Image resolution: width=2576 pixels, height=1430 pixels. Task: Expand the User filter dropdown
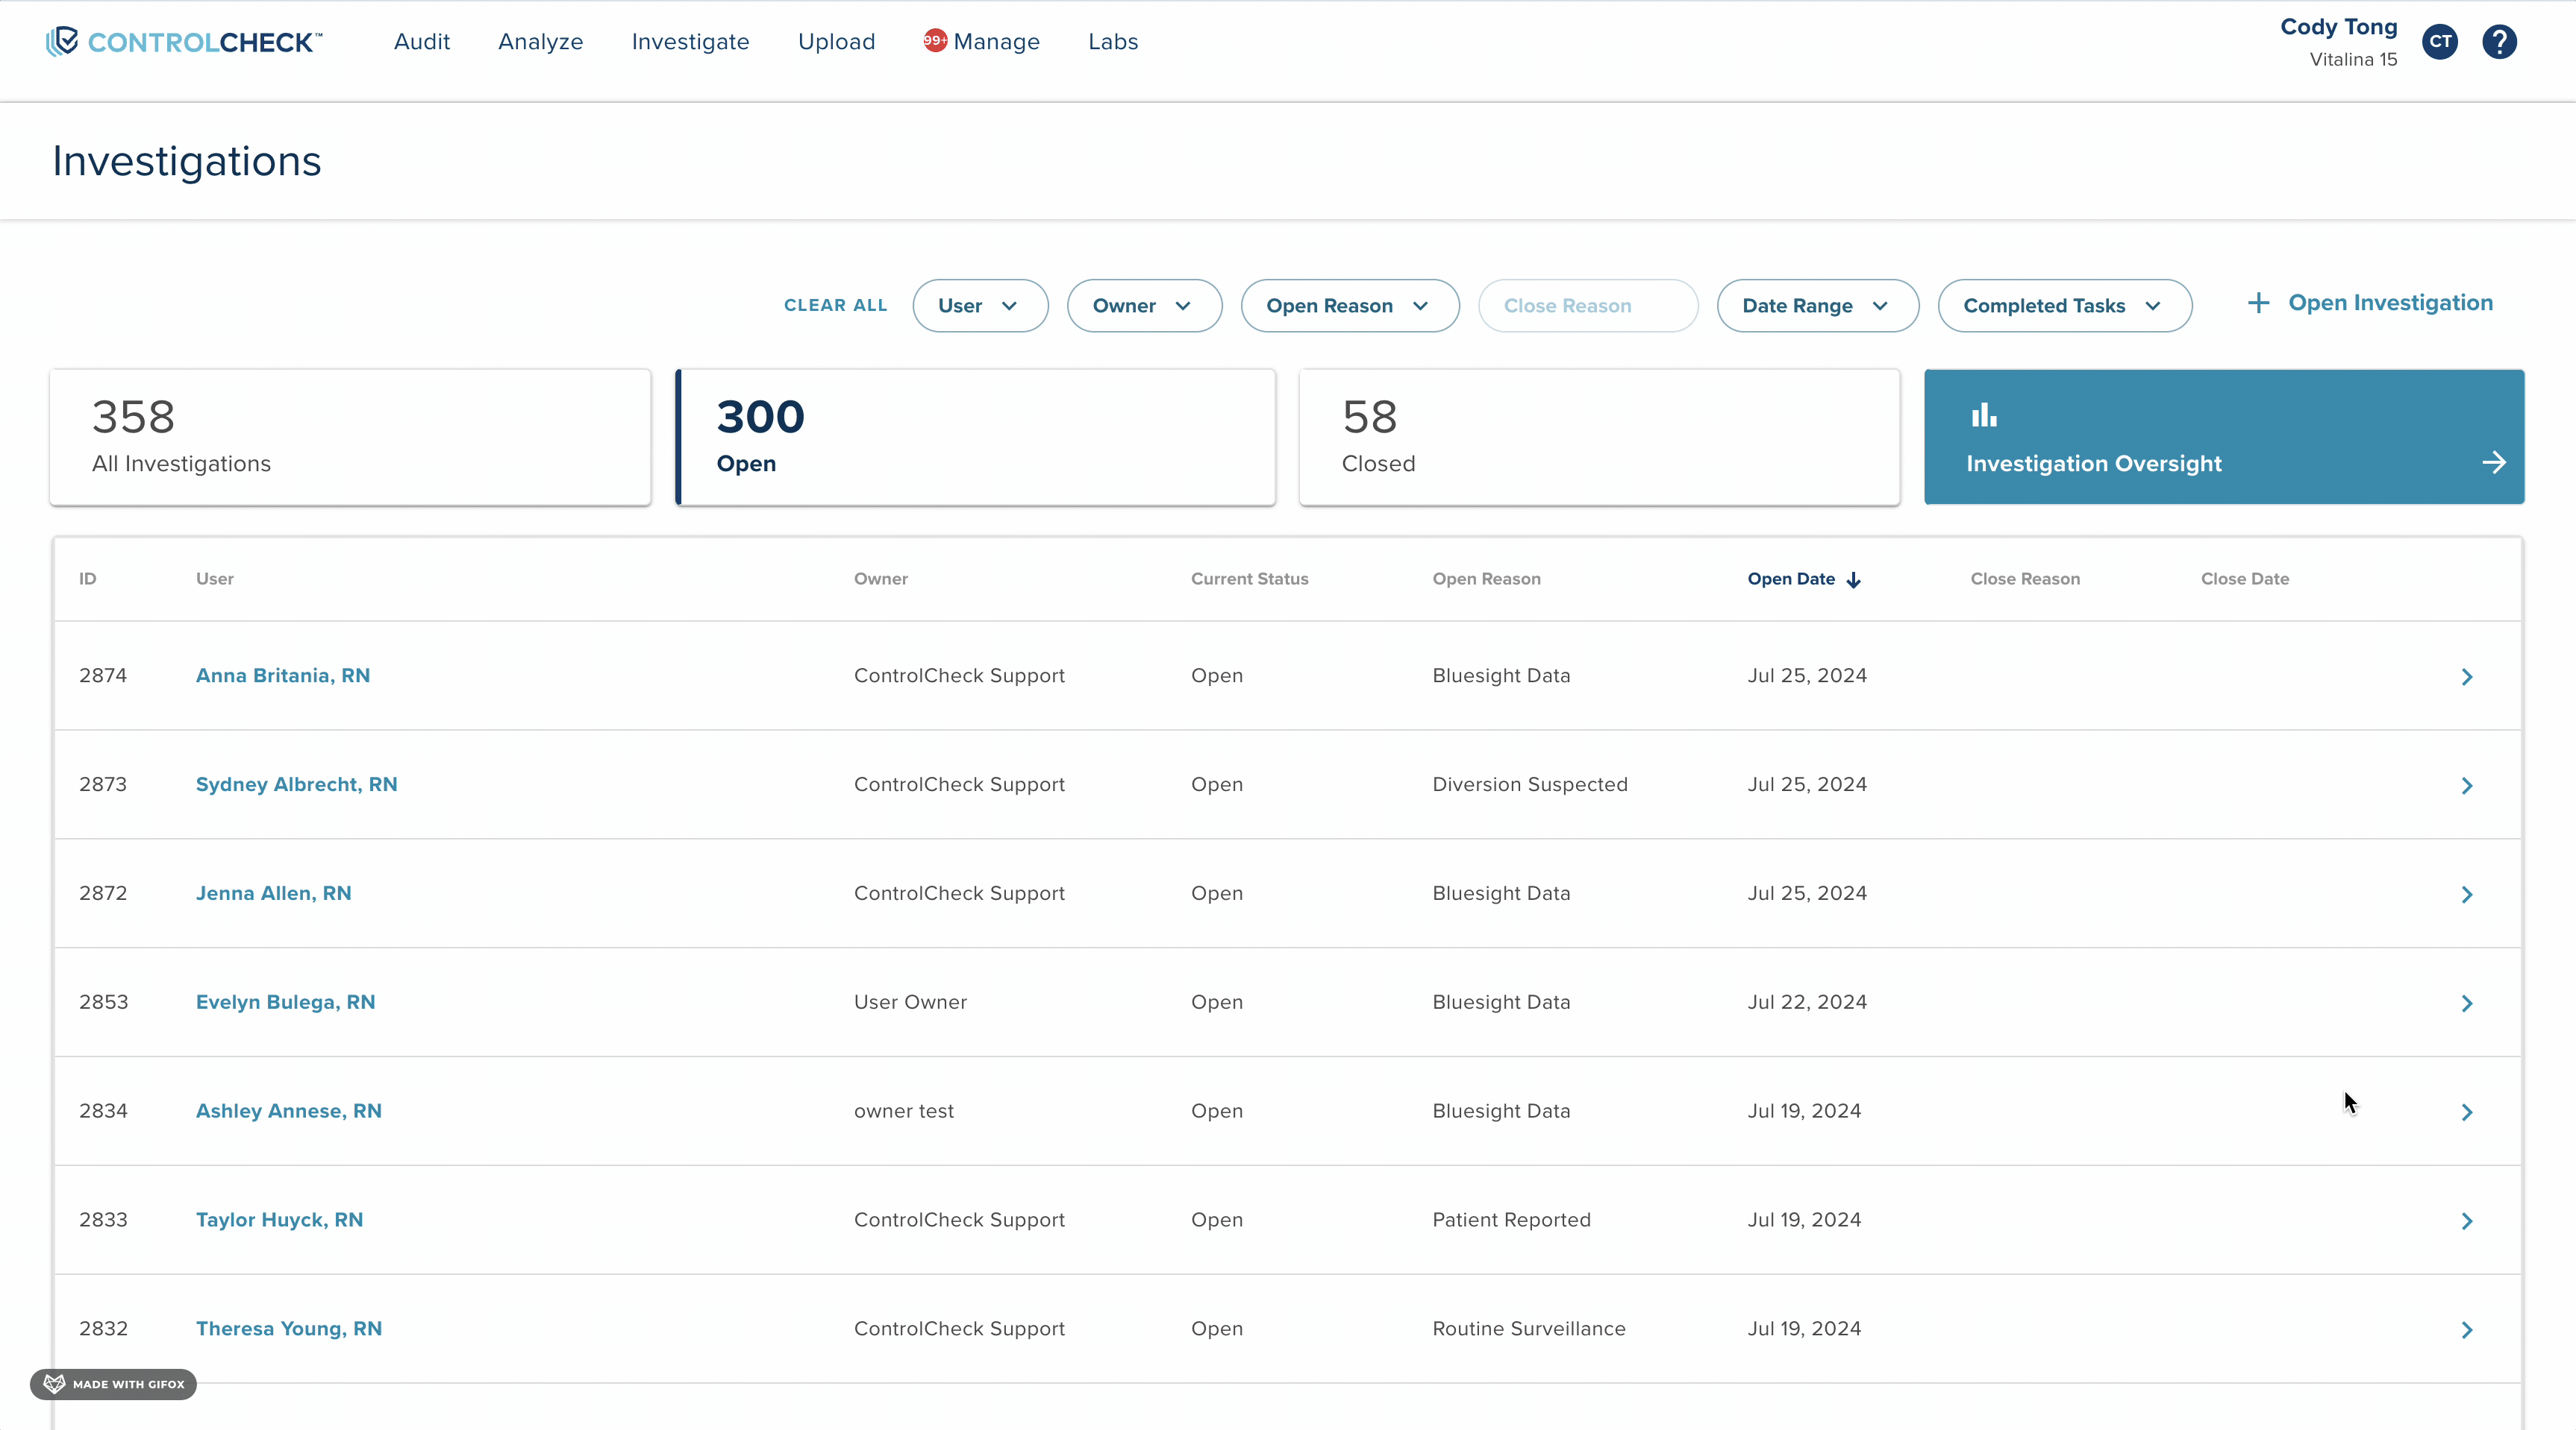(x=980, y=306)
